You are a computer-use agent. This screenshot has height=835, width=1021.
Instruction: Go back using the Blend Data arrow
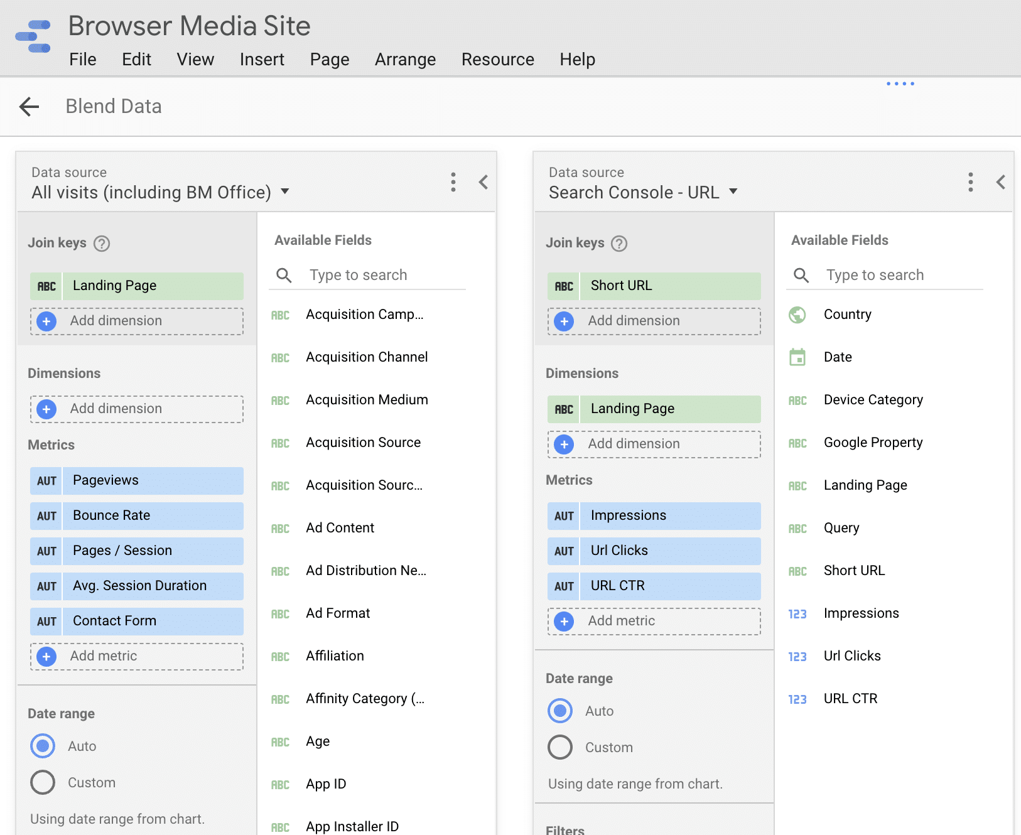[29, 107]
